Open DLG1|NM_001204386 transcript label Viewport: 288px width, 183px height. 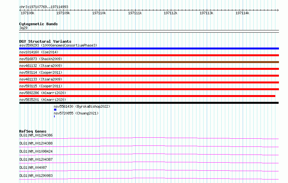click(36, 135)
